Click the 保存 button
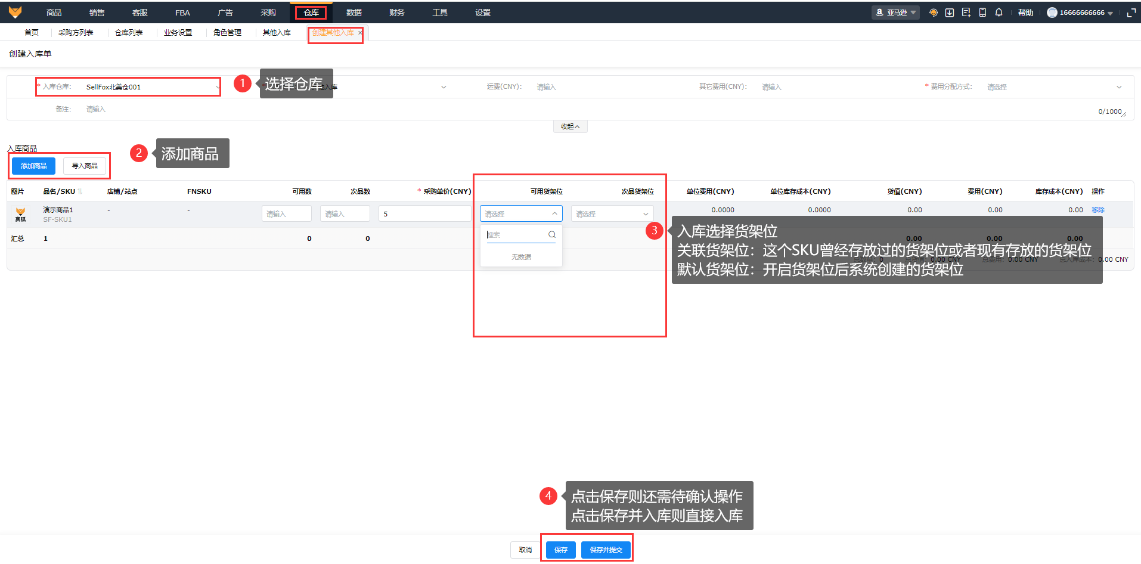The image size is (1141, 564). coord(561,550)
